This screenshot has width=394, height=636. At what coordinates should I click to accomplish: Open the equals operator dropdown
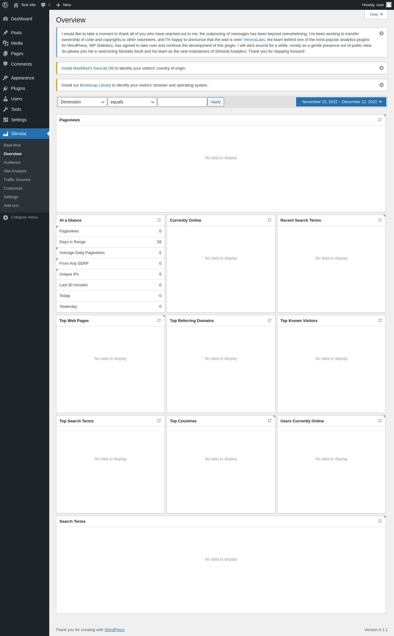[132, 102]
